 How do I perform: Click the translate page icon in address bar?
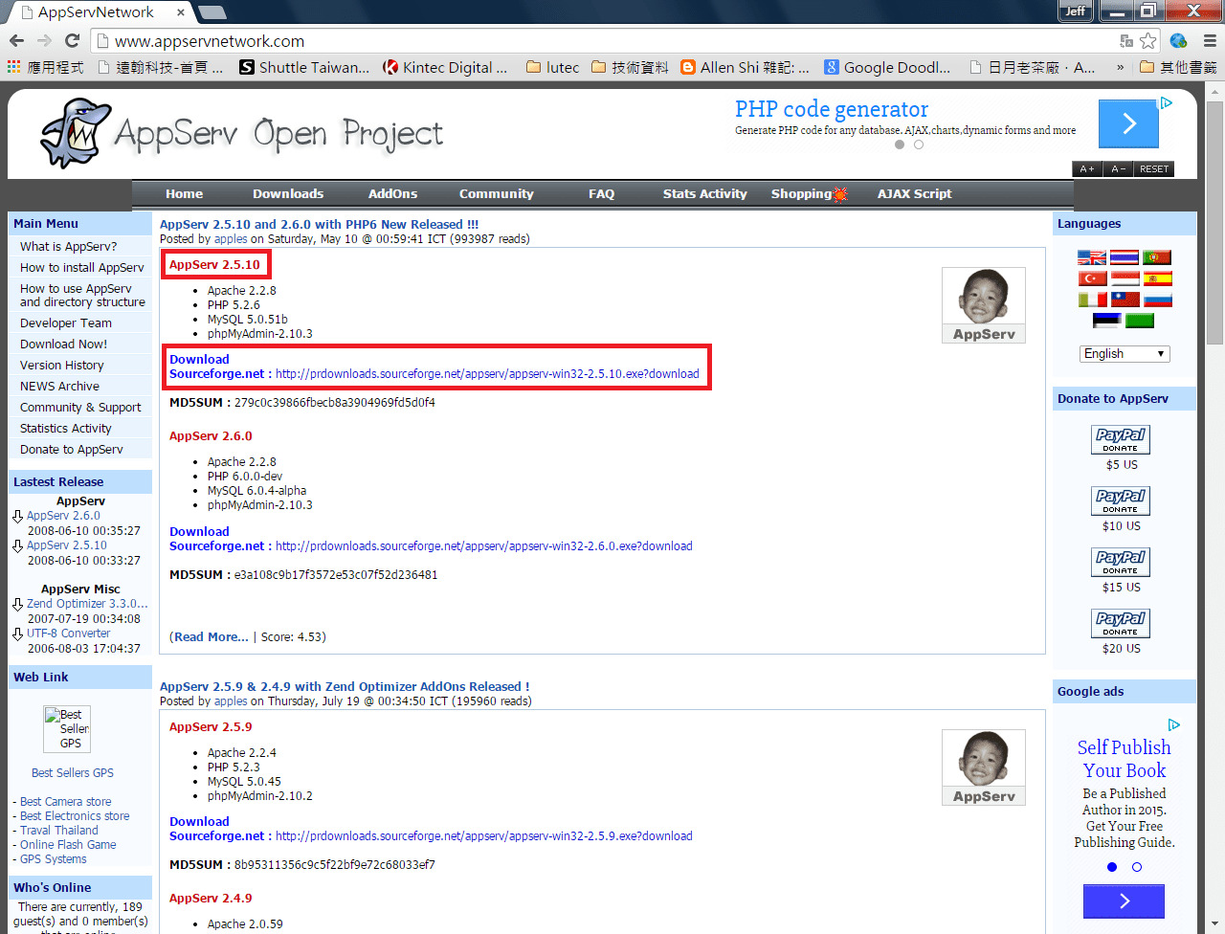(x=1126, y=41)
